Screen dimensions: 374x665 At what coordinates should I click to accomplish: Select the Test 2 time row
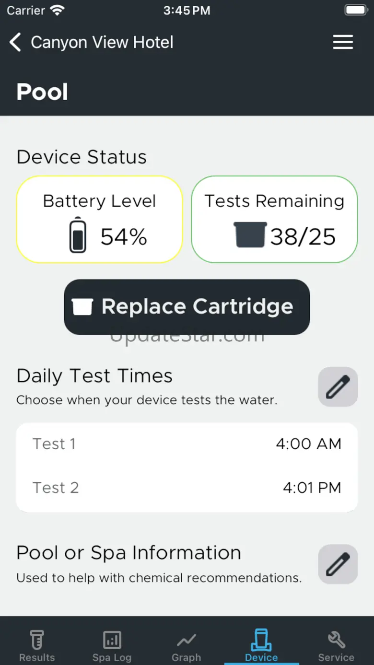point(187,488)
